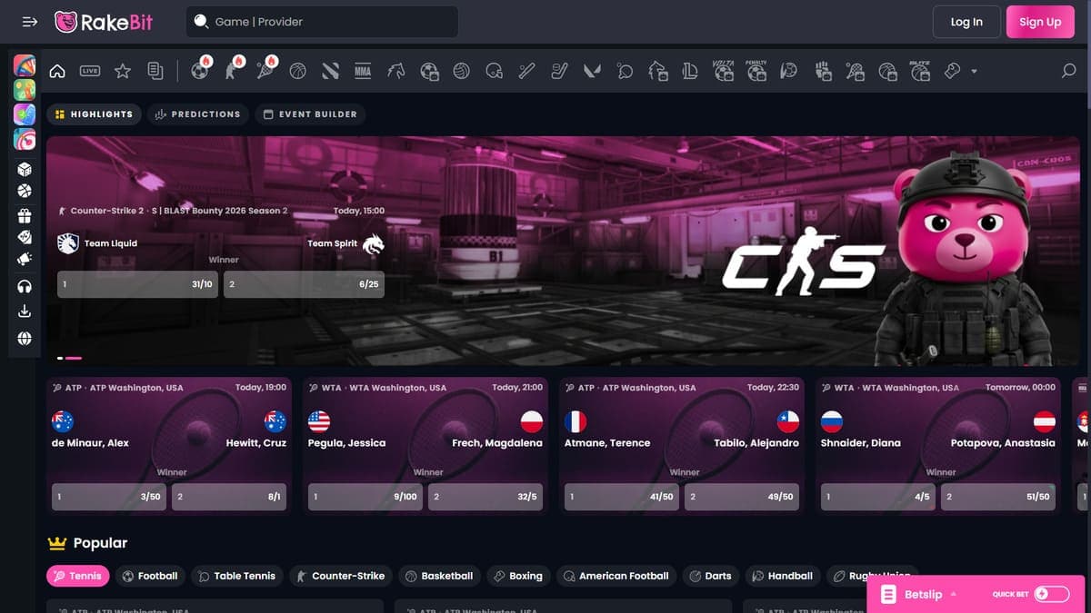Go to sportsbook home icon
Image resolution: width=1091 pixels, height=613 pixels.
(57, 71)
